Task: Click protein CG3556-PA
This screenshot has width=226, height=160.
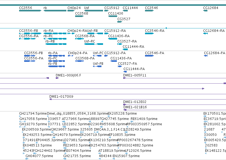Action: [x=30, y=61]
